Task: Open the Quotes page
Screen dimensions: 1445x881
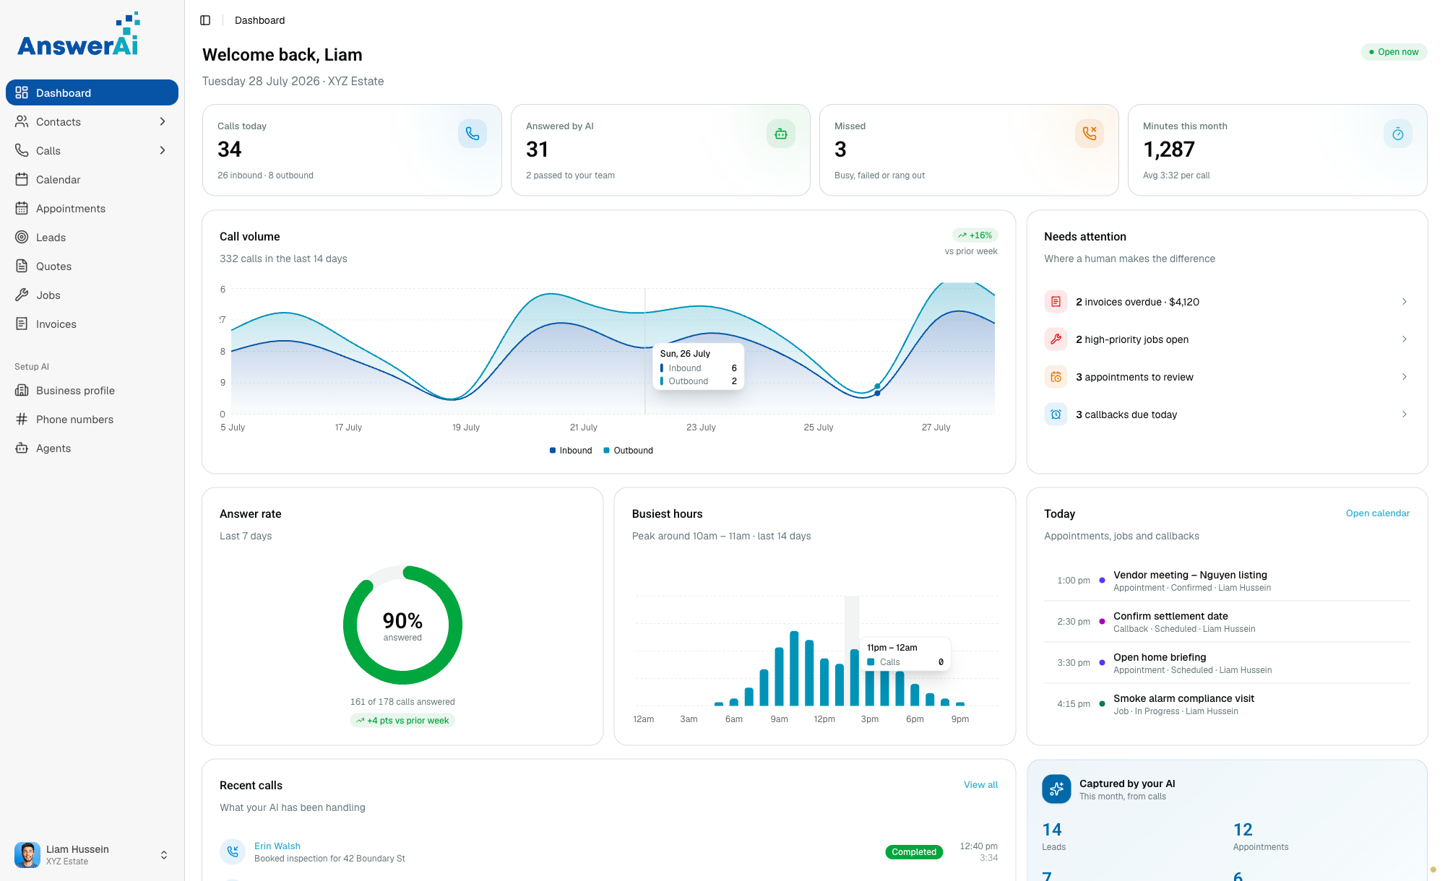Action: [92, 266]
